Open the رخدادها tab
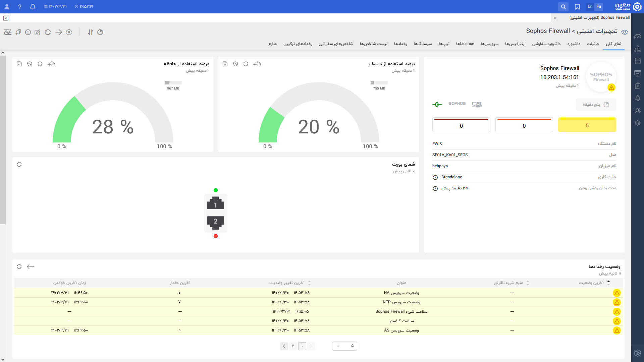 pos(400,44)
